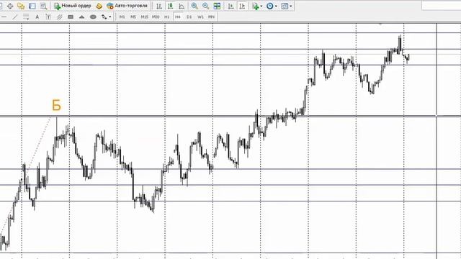
Task: Select the text label tool
Action: pos(48,17)
